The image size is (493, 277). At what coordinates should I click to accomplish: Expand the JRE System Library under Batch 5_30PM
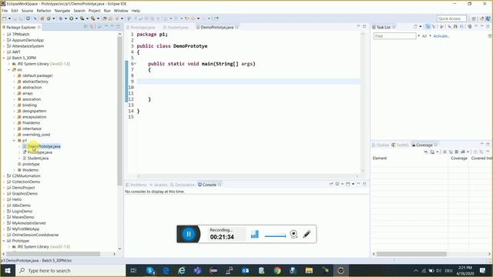(x=9, y=64)
